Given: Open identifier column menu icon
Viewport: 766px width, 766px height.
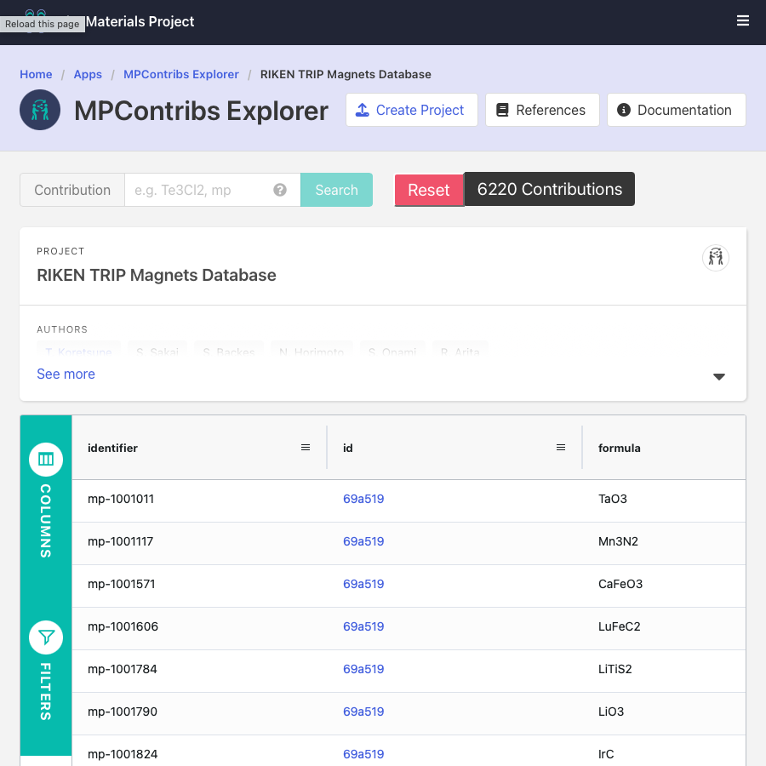Looking at the screenshot, I should click(306, 448).
